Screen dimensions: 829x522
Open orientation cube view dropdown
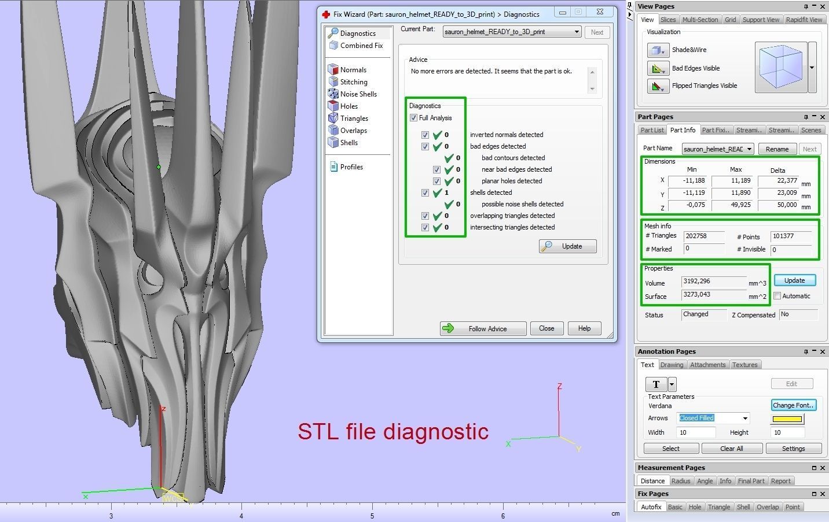pyautogui.click(x=812, y=68)
